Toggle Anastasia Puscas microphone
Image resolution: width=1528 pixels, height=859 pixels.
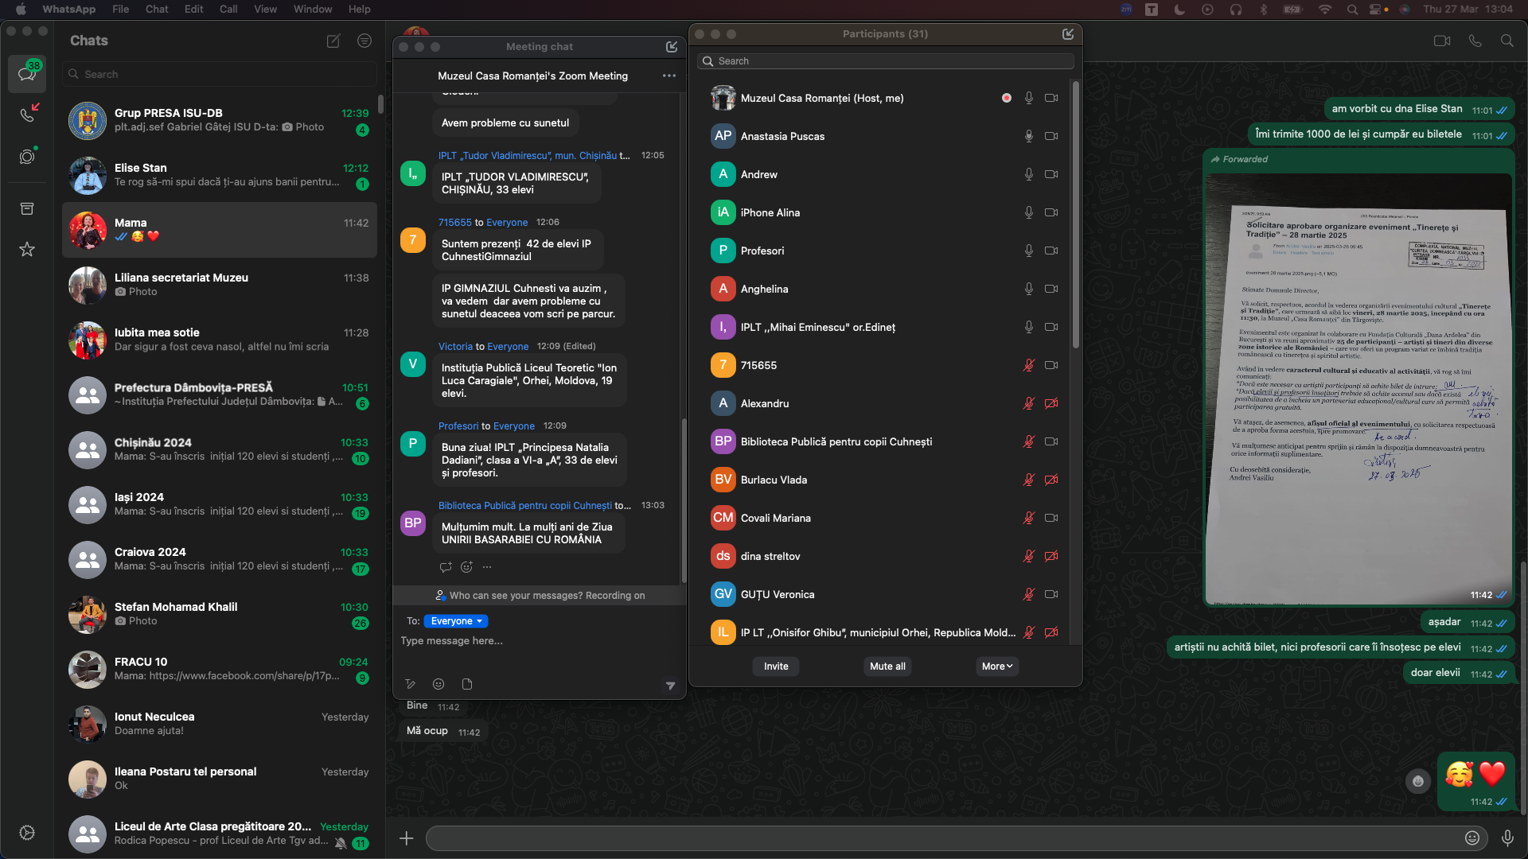1028,136
